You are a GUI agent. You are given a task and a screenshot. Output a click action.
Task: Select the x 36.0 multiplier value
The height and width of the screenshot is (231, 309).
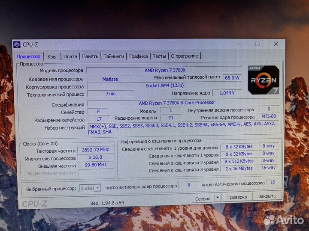tap(96, 157)
